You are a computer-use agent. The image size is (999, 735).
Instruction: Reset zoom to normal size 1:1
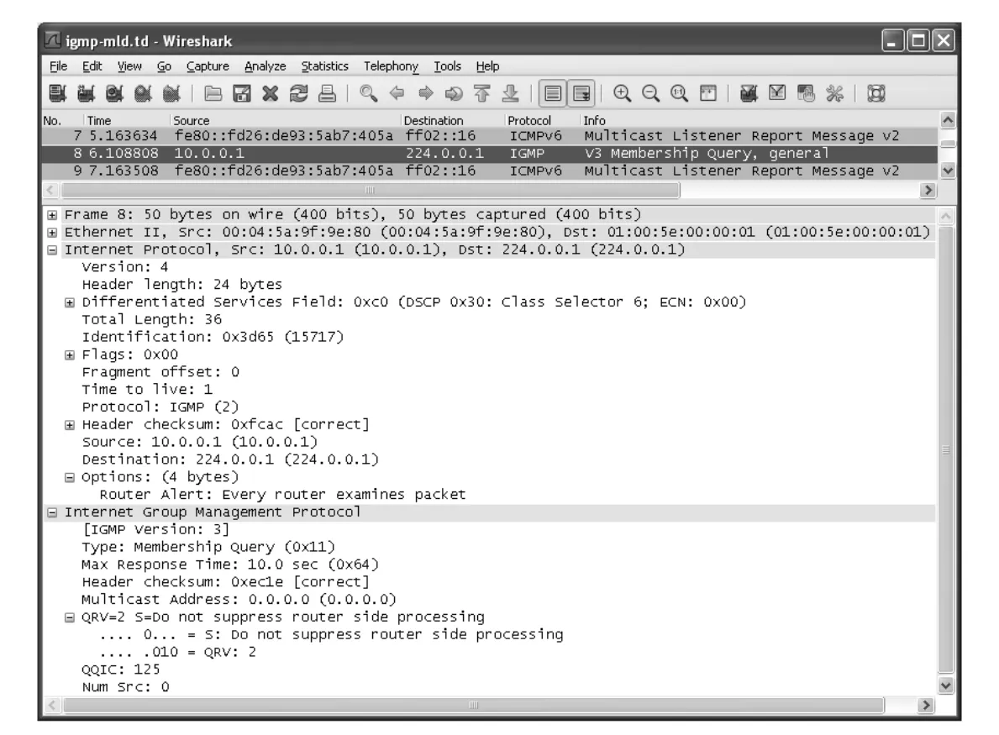[x=679, y=93]
